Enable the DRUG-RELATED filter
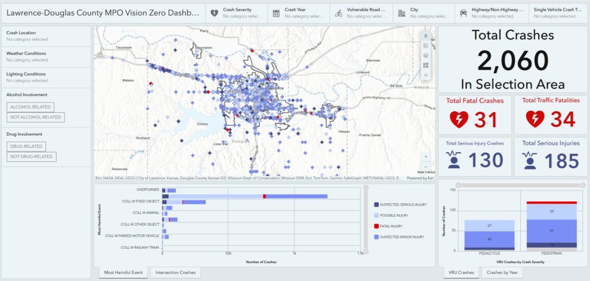 26,146
